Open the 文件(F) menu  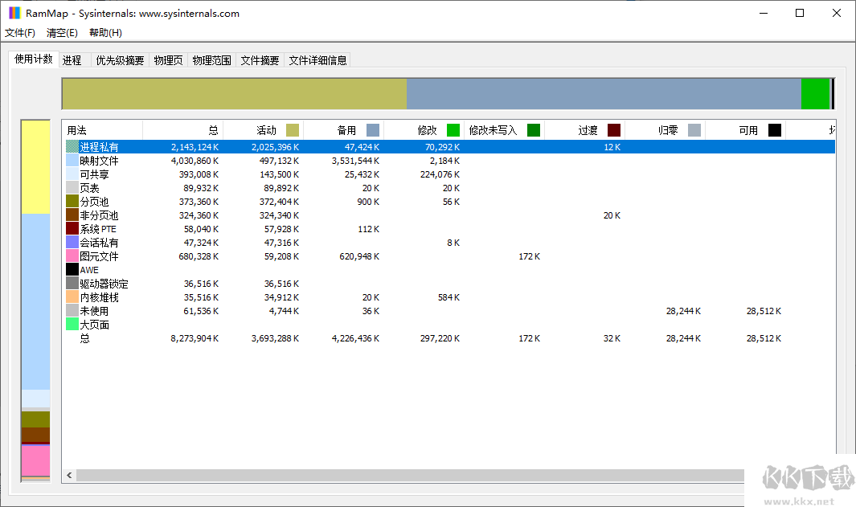click(21, 33)
